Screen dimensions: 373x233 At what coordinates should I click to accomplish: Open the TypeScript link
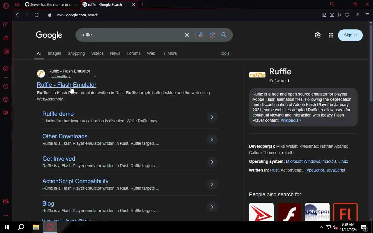[x=314, y=170]
